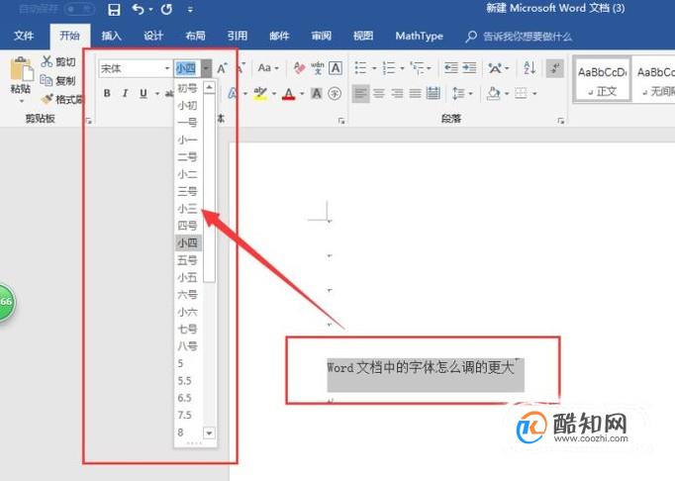
Task: Click the wén phonetic guide icon
Action: pyautogui.click(x=318, y=67)
